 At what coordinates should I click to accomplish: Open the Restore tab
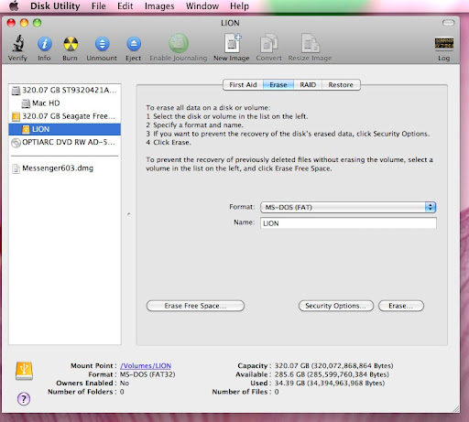pos(341,85)
